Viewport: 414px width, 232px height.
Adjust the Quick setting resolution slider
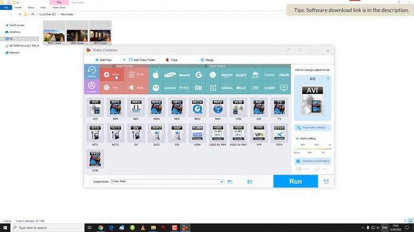[313, 149]
